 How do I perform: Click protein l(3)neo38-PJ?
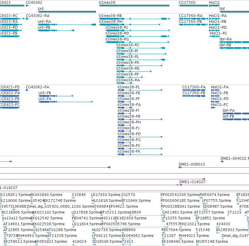point(128,128)
